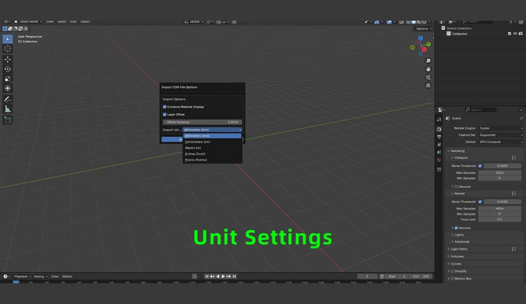
Task: Enable the Motion Blur checkbox
Action: (x=452, y=278)
